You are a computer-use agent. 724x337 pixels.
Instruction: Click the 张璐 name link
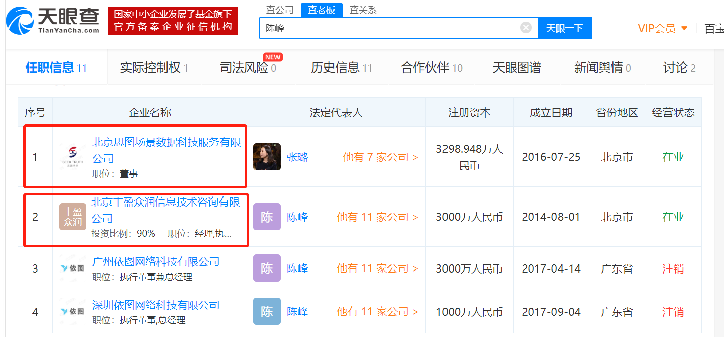(297, 157)
